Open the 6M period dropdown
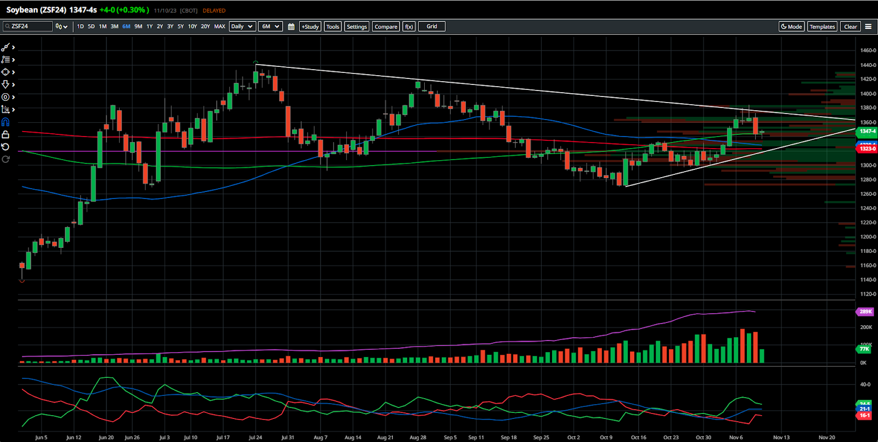Image resolution: width=878 pixels, height=442 pixels. [271, 26]
